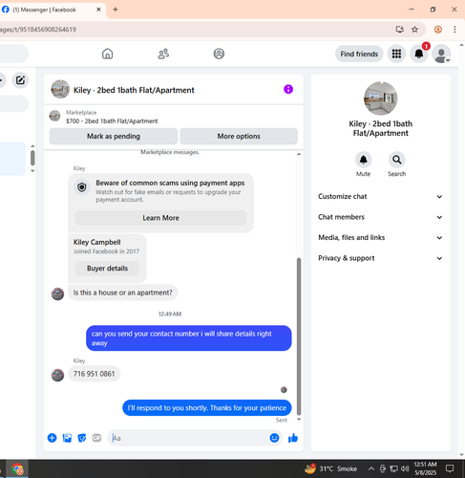The width and height of the screenshot is (465, 478).
Task: Click the browser address bar URL
Action: tap(38, 30)
